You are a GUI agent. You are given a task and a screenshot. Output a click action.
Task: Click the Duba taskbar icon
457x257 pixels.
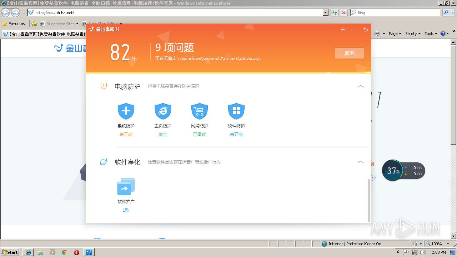[89, 252]
